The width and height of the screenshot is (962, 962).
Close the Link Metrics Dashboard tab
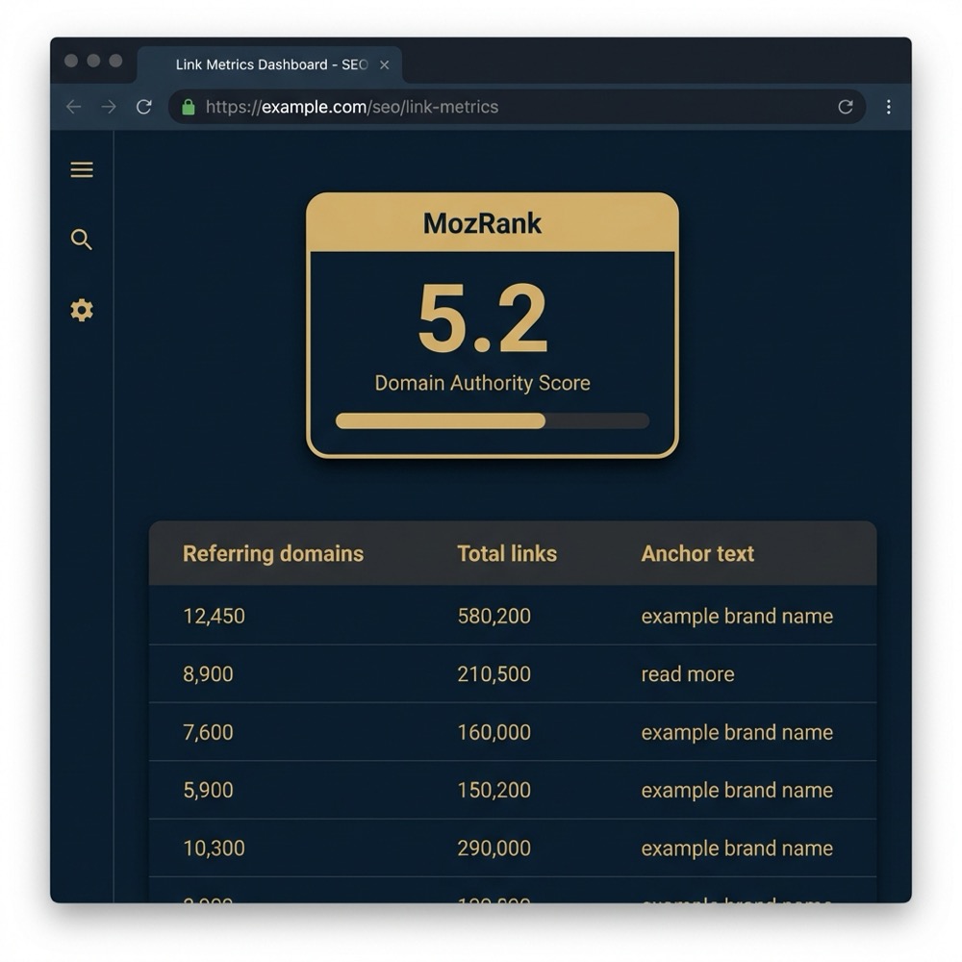tap(384, 65)
